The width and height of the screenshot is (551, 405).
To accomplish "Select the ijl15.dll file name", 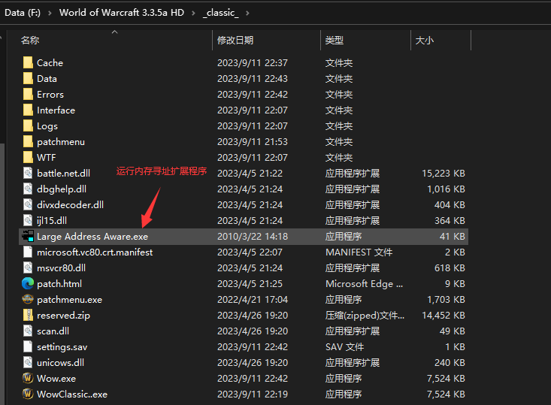I will 52,221.
